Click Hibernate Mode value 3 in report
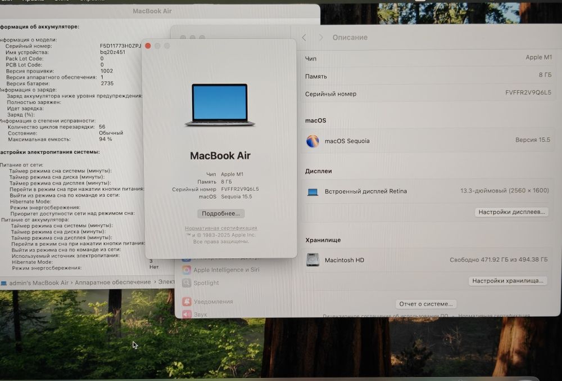The image size is (562, 381). [x=151, y=261]
